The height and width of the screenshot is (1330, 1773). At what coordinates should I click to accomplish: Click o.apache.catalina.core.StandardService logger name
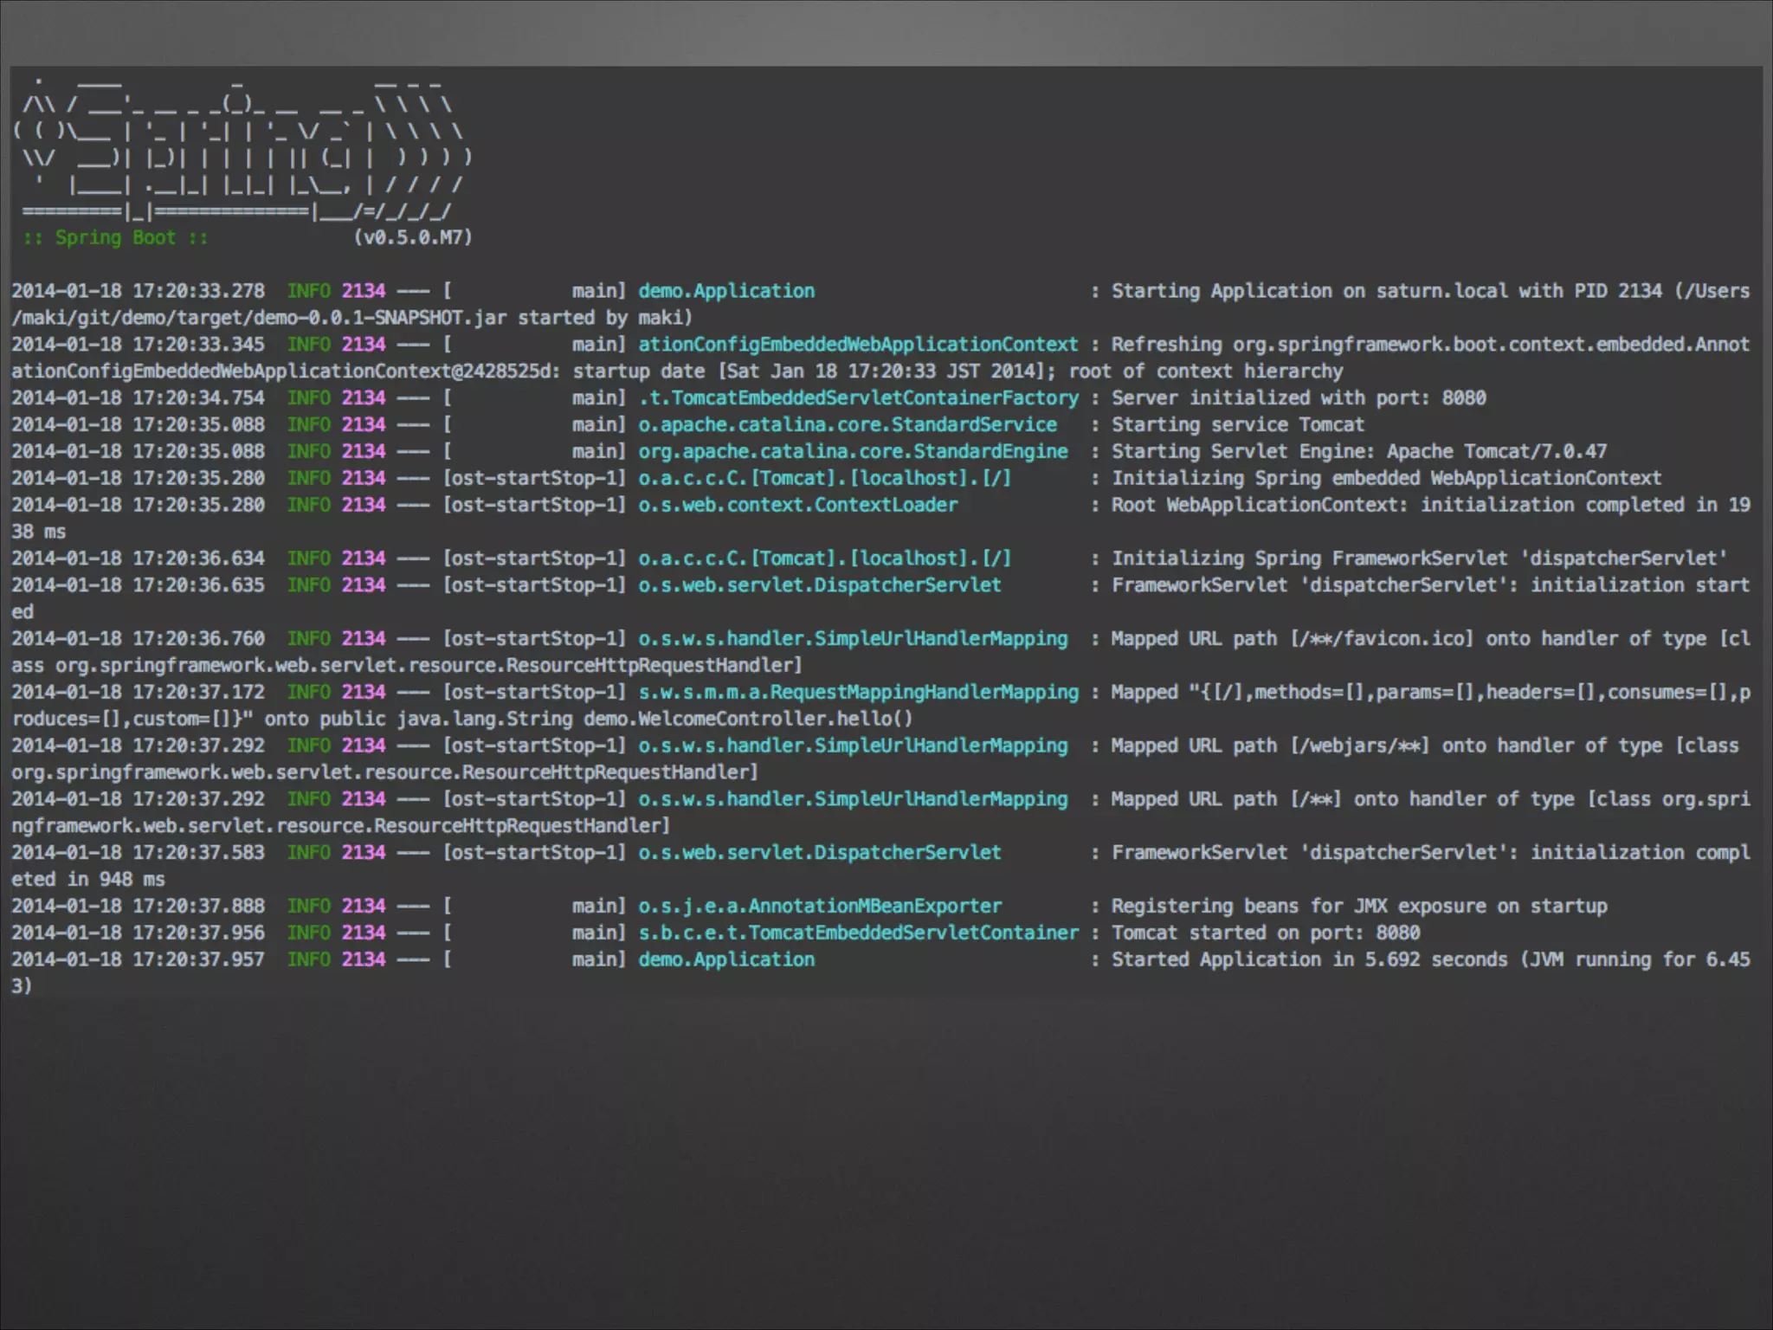coord(847,425)
